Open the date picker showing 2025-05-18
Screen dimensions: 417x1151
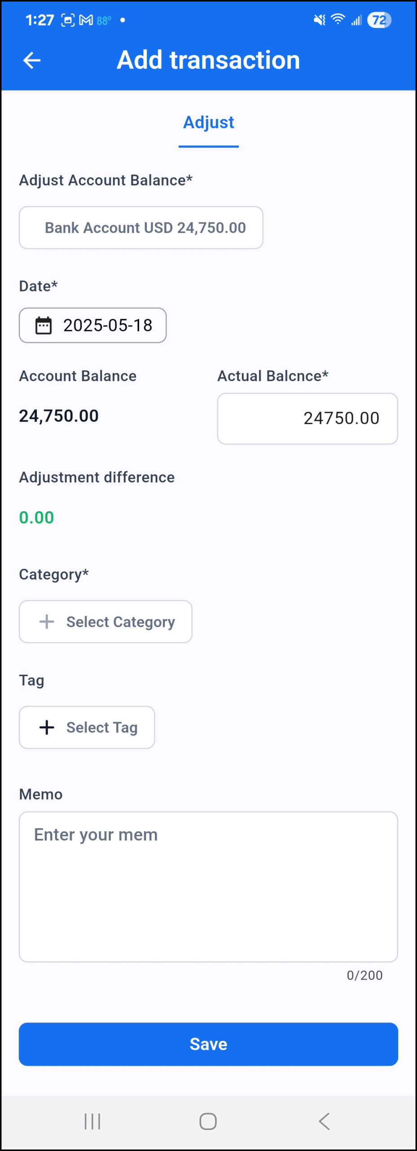tap(92, 326)
